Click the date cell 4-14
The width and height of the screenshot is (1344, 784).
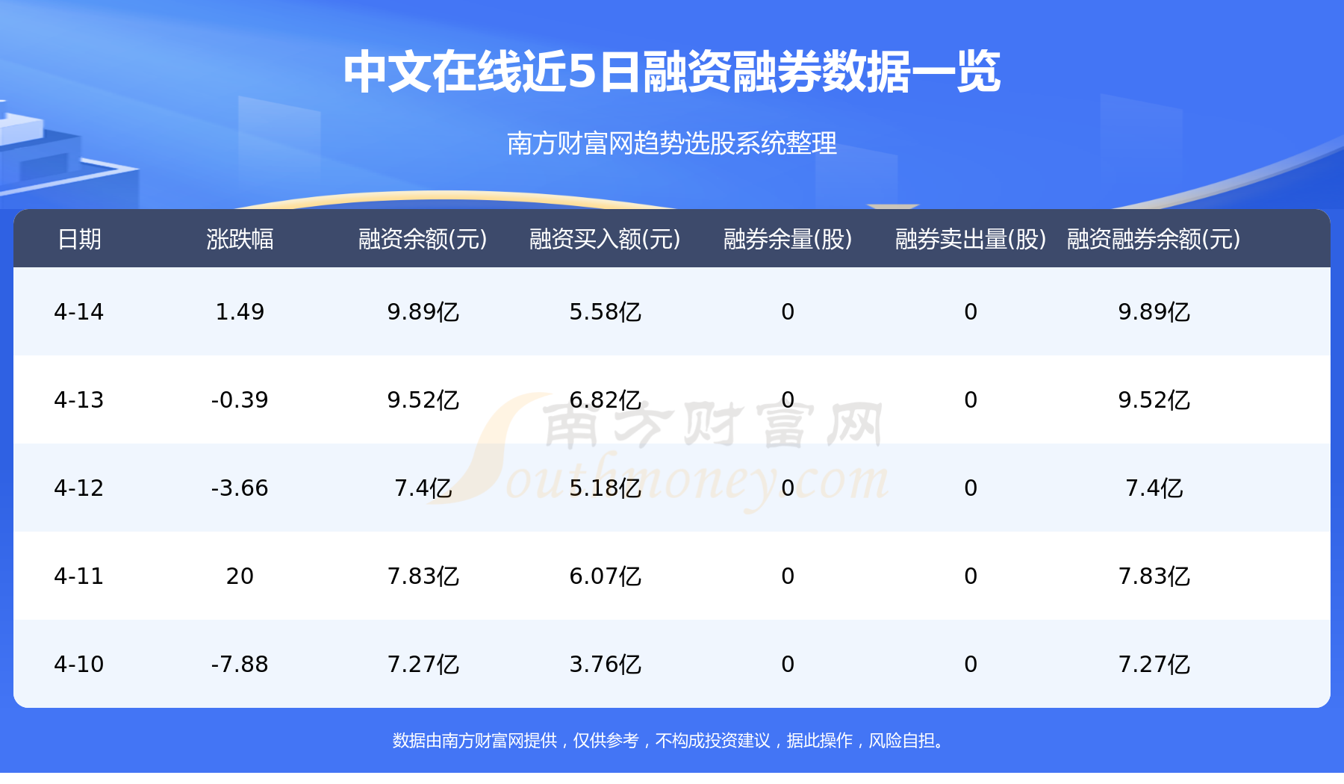[79, 312]
